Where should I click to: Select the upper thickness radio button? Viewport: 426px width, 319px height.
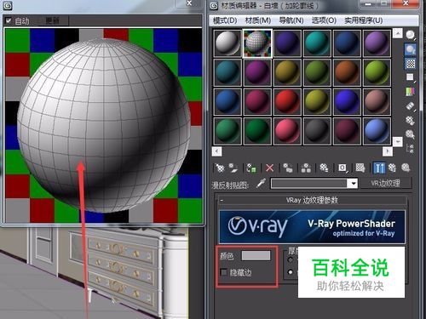click(x=291, y=259)
